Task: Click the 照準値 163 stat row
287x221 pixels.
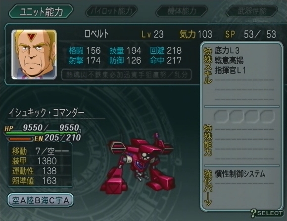Action: (x=40, y=181)
